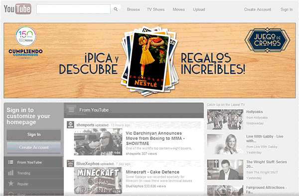The width and height of the screenshot is (299, 196).
Task: Click the Popular star icon
Action: click(11, 184)
